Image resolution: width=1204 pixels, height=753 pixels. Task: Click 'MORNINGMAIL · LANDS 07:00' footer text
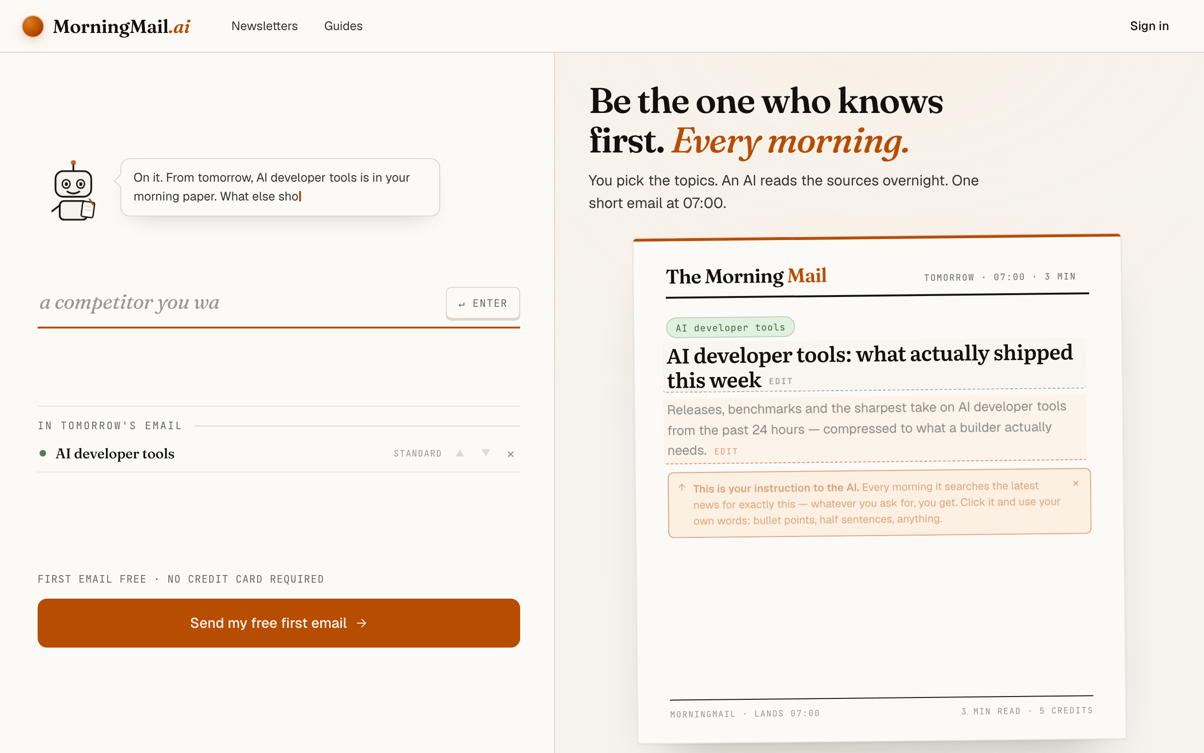point(745,713)
